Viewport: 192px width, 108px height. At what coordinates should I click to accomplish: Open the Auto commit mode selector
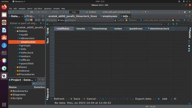pyautogui.click(x=74, y=12)
